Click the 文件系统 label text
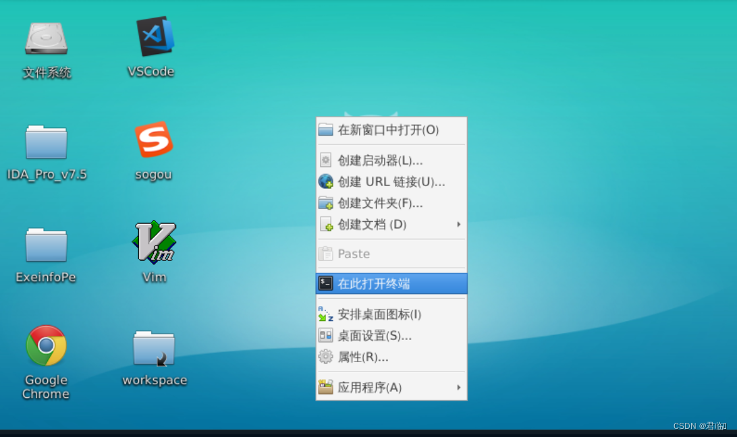 click(x=47, y=73)
